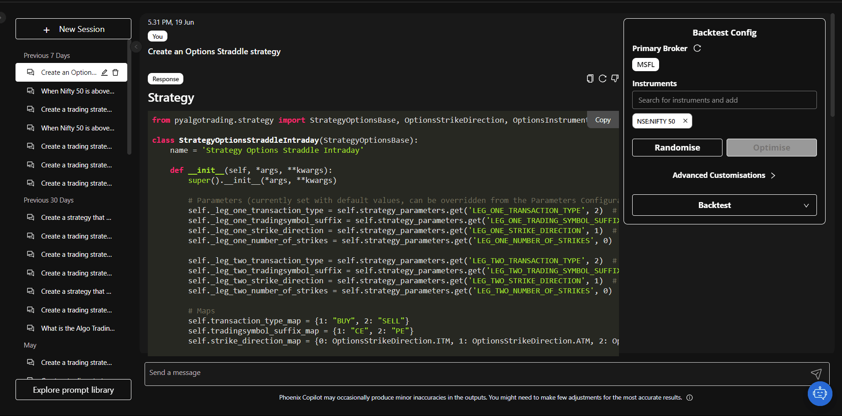Expand Advanced Customisations section
Screen dimensions: 842x416
tap(724, 176)
